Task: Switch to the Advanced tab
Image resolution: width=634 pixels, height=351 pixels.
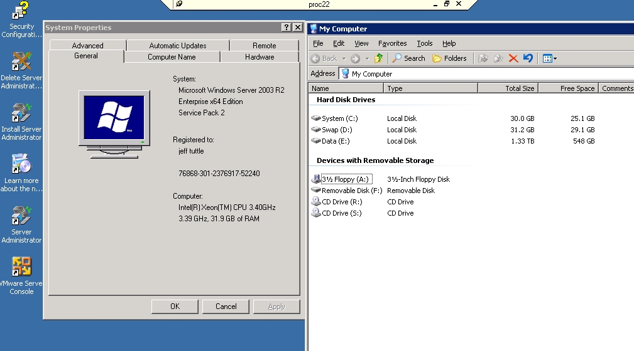Action: pyautogui.click(x=88, y=46)
